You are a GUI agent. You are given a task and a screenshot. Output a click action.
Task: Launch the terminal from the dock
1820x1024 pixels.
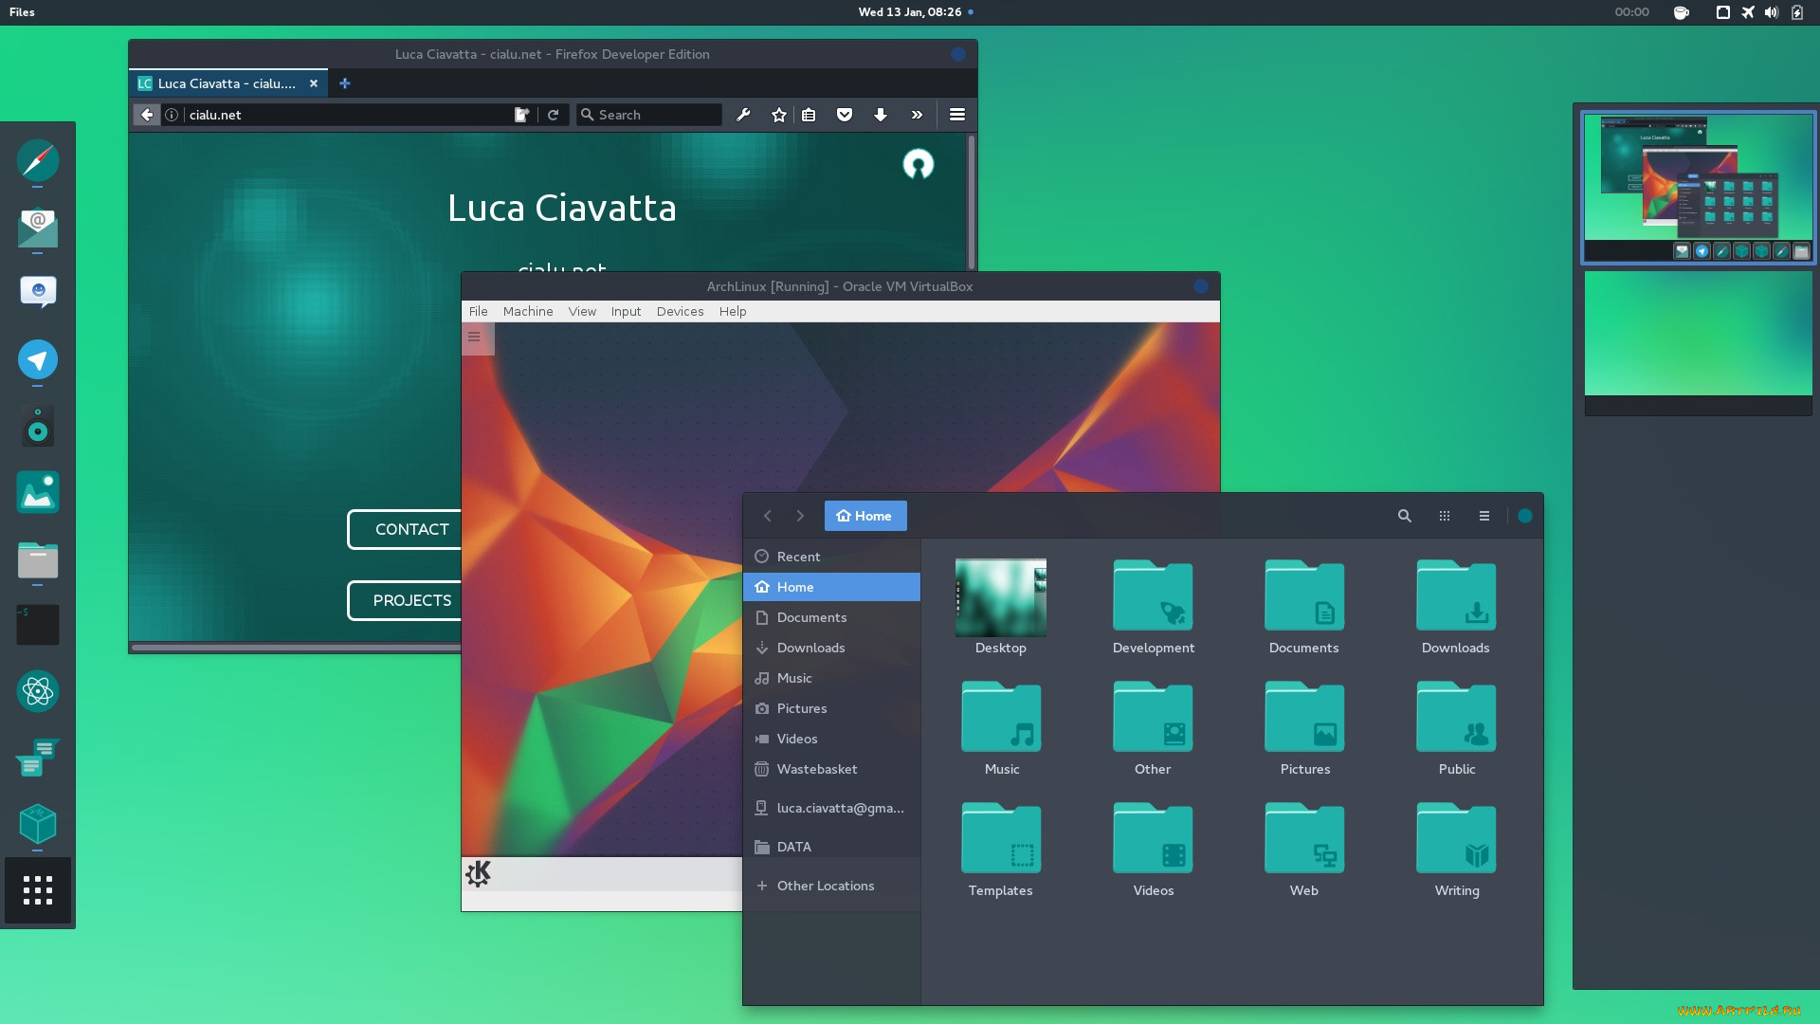(x=38, y=625)
